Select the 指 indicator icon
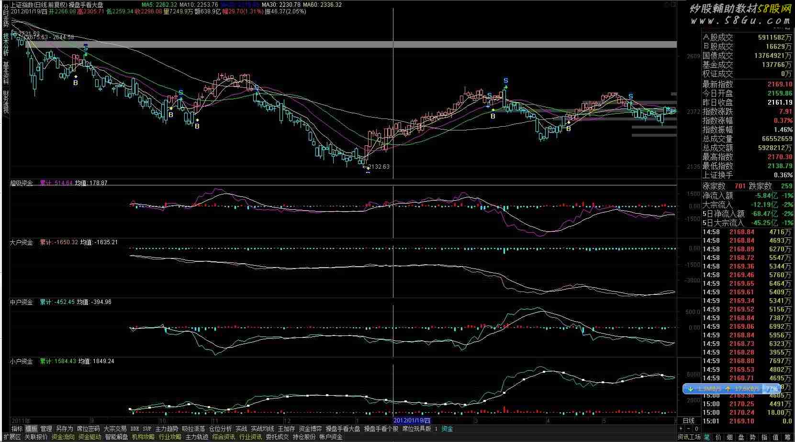Screen dimensions: 795x442 764,437
